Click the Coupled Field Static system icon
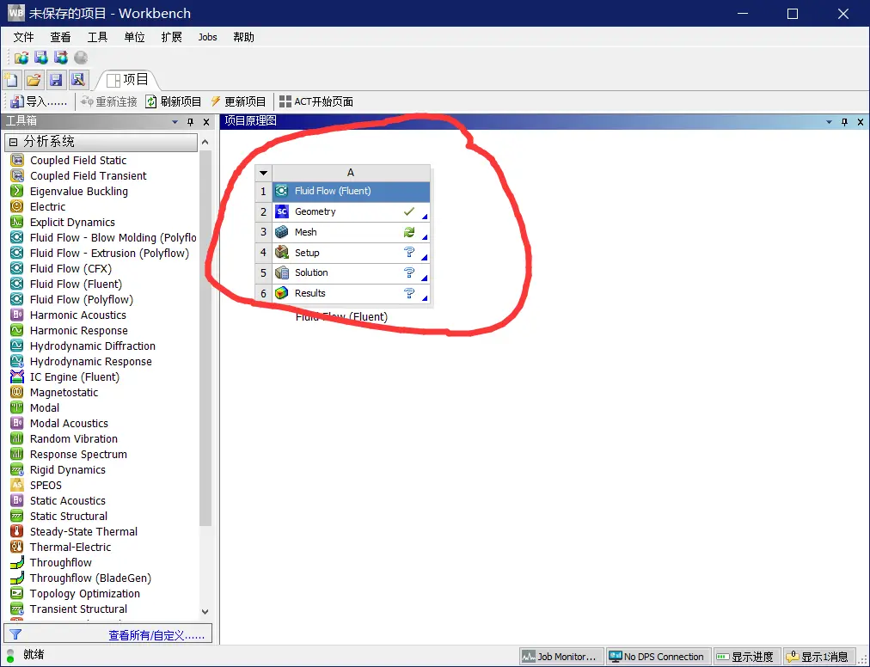This screenshot has height=667, width=870. tap(17, 161)
